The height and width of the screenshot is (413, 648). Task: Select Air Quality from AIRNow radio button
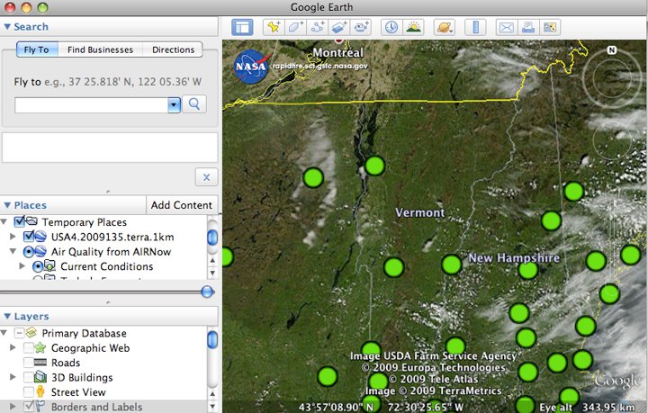click(x=29, y=252)
